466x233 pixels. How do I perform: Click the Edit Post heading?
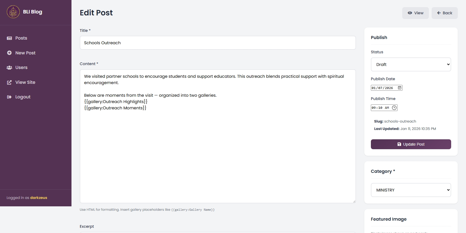click(x=96, y=13)
